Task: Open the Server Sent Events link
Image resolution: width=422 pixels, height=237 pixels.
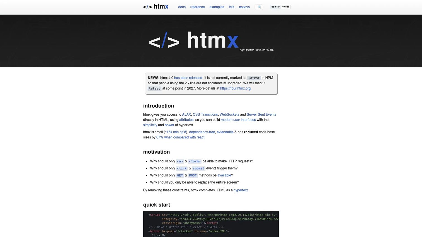Action: [261, 114]
